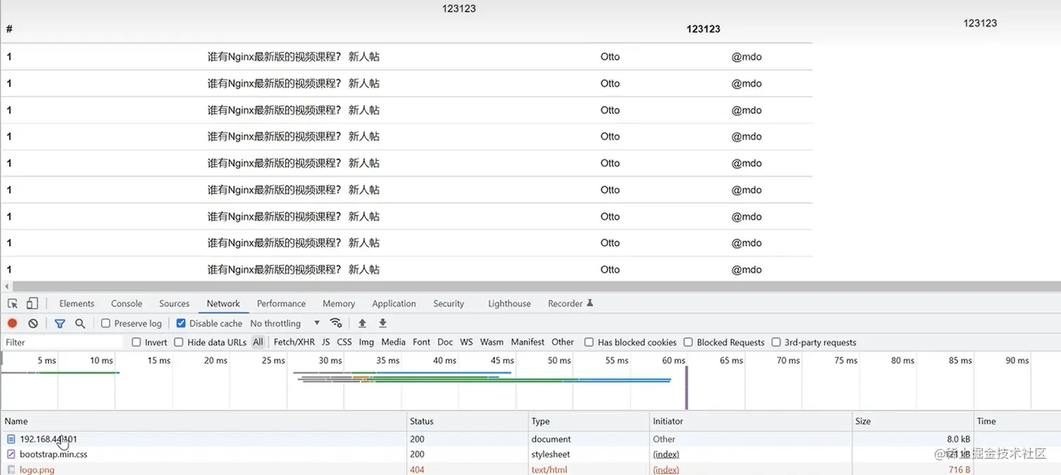The height and width of the screenshot is (475, 1061).
Task: Sort requests by Initiator column header
Action: (x=751, y=421)
